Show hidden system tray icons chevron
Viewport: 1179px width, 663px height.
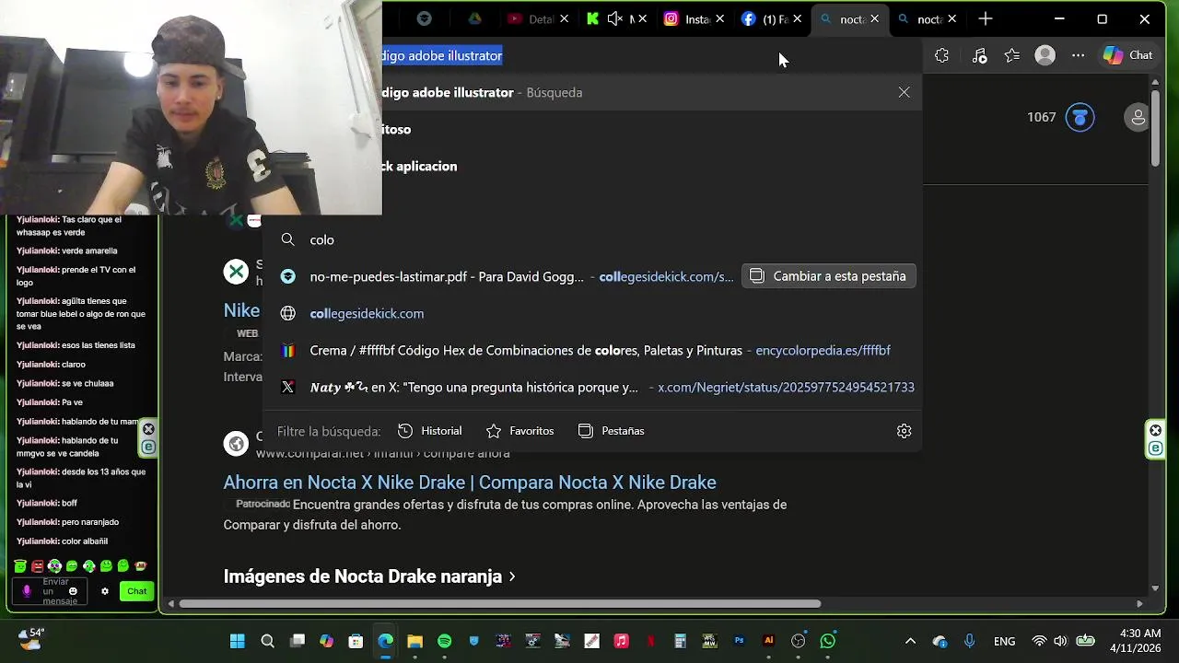(x=910, y=641)
